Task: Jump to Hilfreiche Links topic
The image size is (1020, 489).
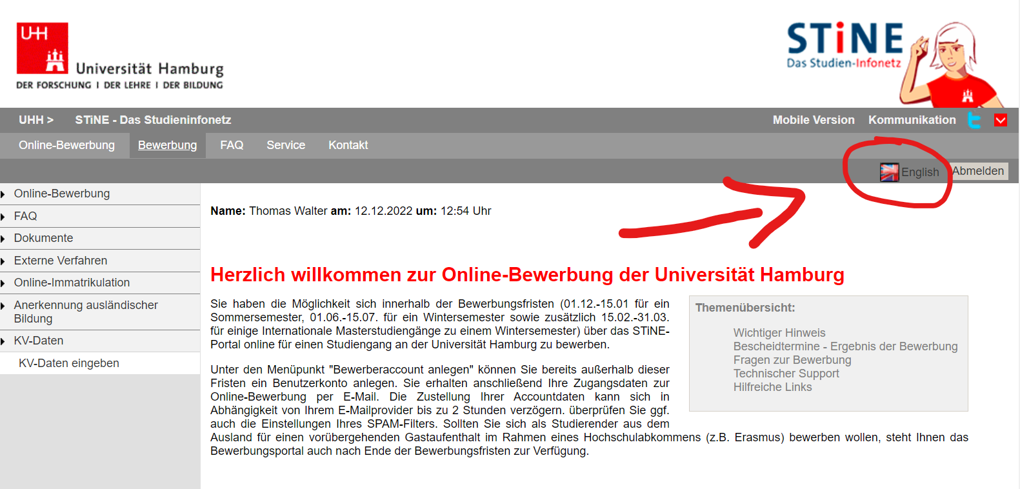Action: [x=772, y=387]
